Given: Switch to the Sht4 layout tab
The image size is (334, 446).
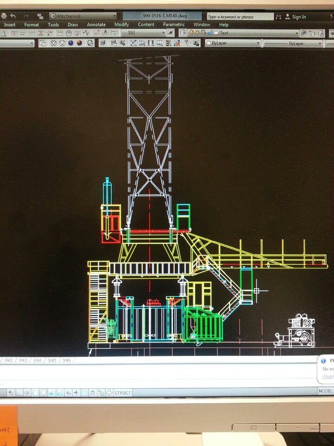Looking at the screenshot, I should pyautogui.click(x=38, y=360).
